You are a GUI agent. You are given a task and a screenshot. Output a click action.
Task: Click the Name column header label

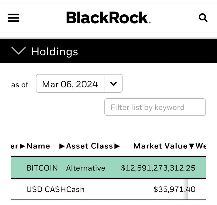[38, 146]
